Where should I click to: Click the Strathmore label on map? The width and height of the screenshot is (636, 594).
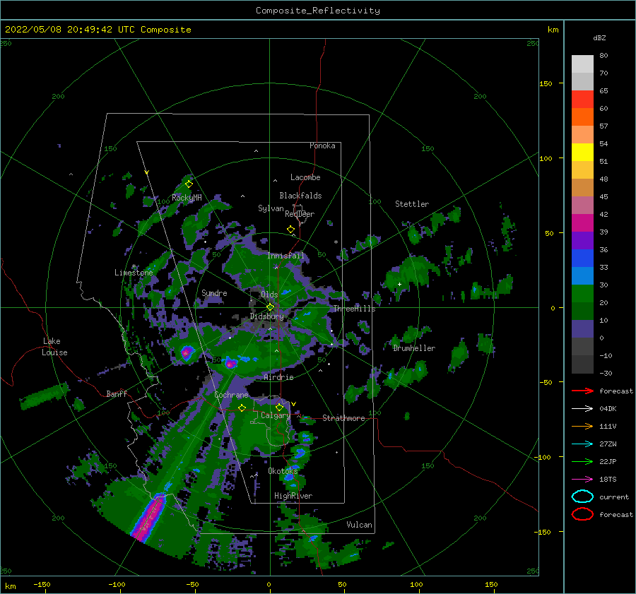343,418
